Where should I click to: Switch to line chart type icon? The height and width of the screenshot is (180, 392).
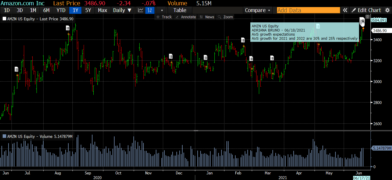tap(141, 10)
